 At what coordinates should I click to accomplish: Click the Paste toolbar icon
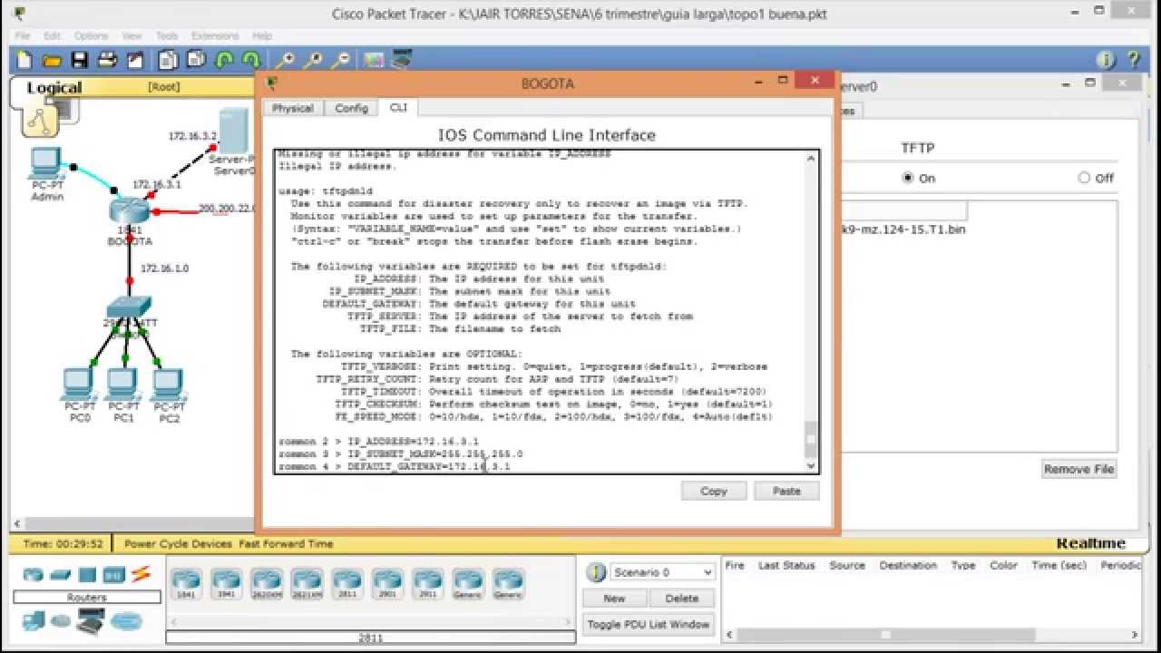196,61
